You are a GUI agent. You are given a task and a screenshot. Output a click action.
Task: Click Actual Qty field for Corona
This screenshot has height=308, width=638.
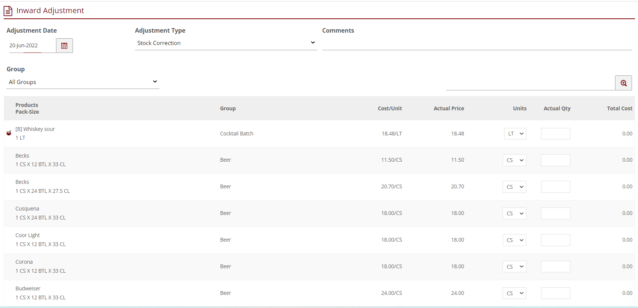pos(555,267)
